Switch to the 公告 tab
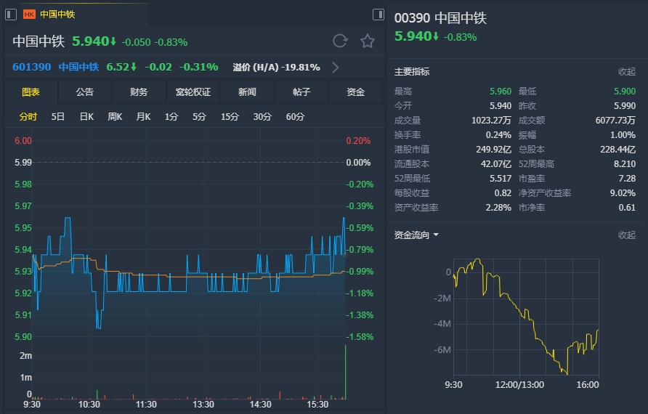The width and height of the screenshot is (648, 414). [x=85, y=92]
